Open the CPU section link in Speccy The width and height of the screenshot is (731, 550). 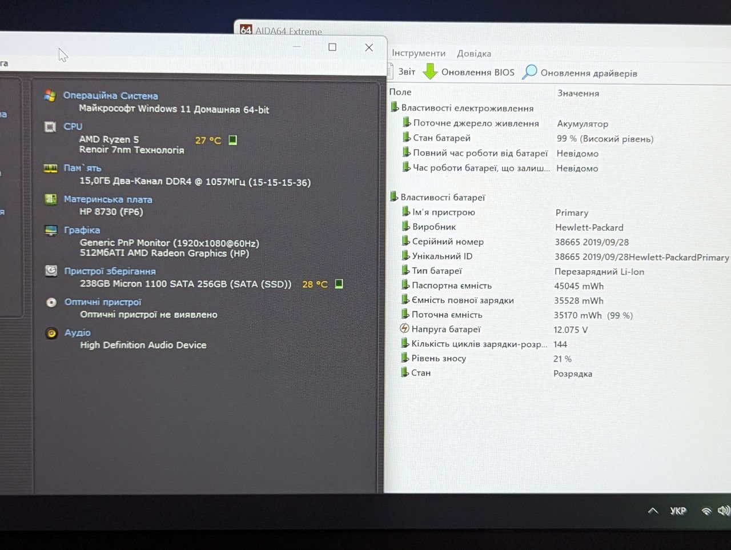click(73, 126)
